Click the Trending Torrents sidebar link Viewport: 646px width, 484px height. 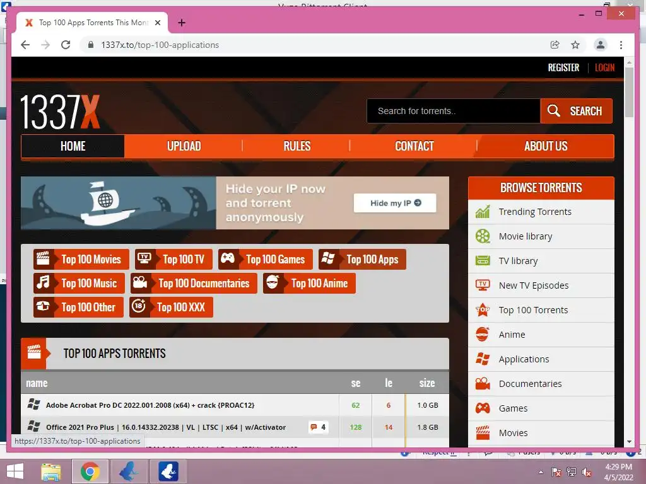tap(535, 212)
